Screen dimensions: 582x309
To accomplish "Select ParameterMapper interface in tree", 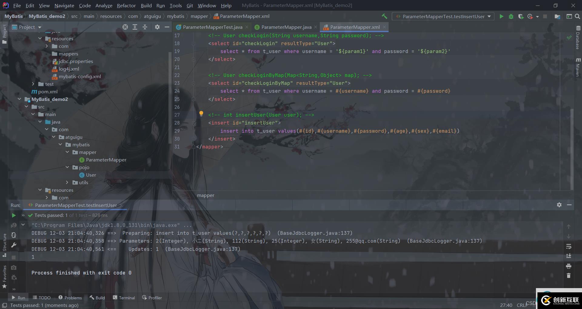I will pos(106,160).
